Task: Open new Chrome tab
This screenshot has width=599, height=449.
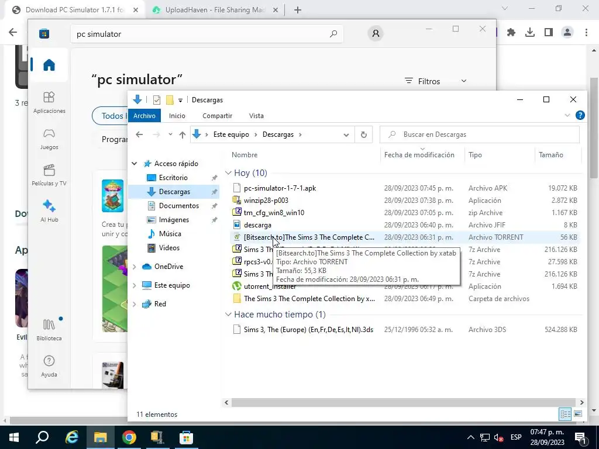Action: [298, 11]
